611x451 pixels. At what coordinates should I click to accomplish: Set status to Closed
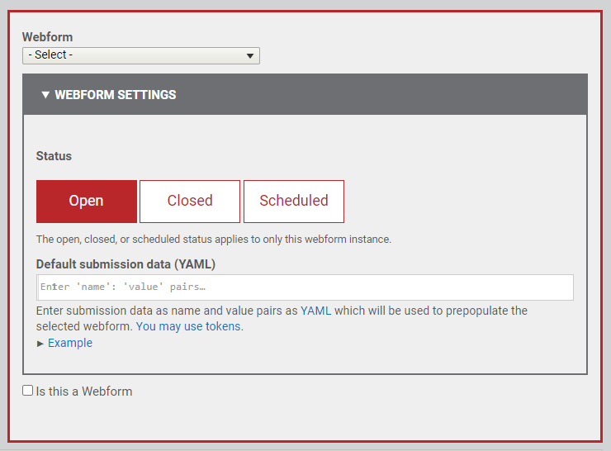click(190, 202)
